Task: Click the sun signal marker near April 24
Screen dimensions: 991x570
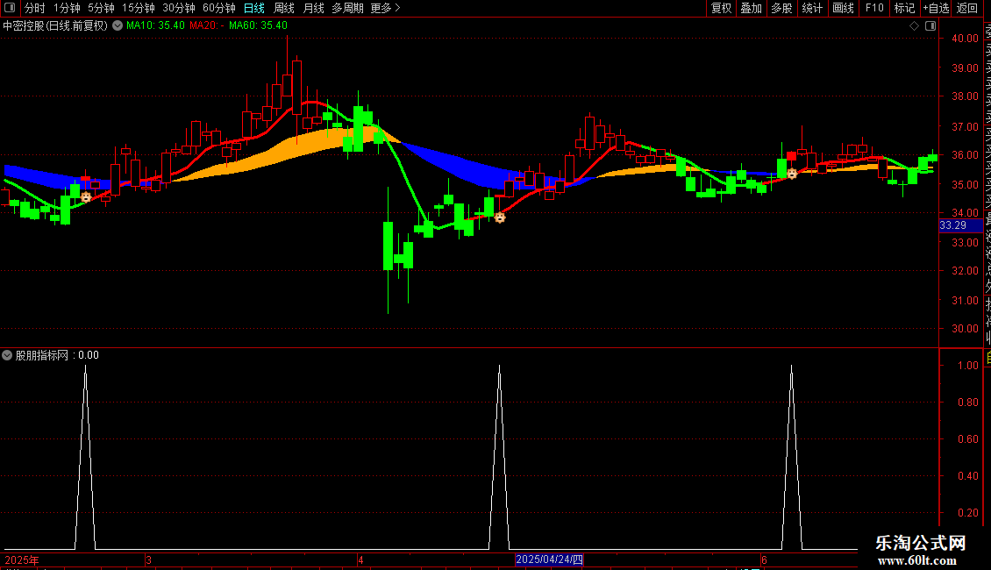Action: (500, 217)
